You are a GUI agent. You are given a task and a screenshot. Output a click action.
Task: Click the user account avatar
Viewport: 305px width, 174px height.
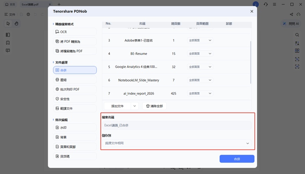coord(255,4)
